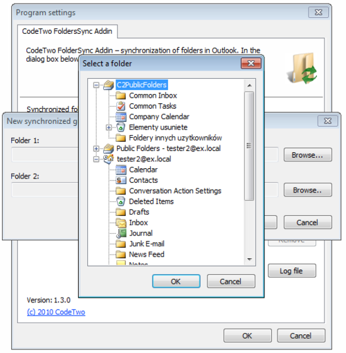Open the Log file button

pos(292,271)
